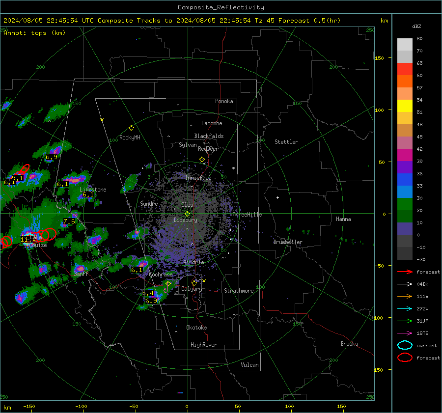Click the 'Tz 45' threshold text in header
The height and width of the screenshot is (413, 442).
click(x=265, y=21)
